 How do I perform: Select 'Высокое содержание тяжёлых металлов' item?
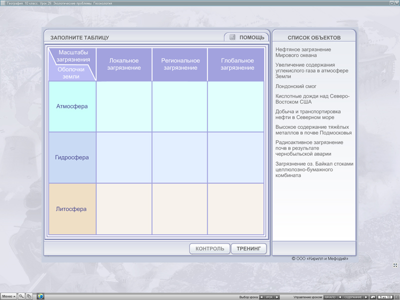pyautogui.click(x=313, y=130)
